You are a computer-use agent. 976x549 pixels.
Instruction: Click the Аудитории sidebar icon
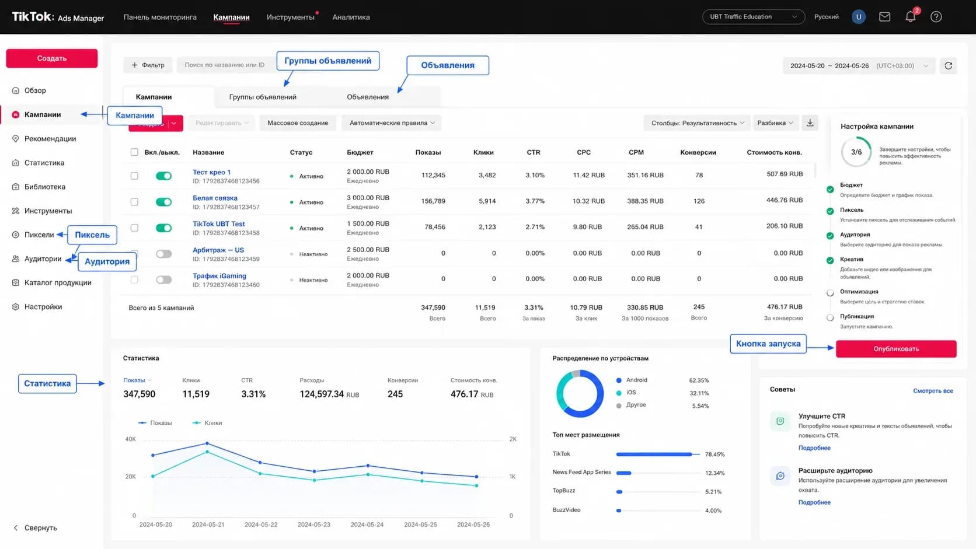tap(16, 258)
